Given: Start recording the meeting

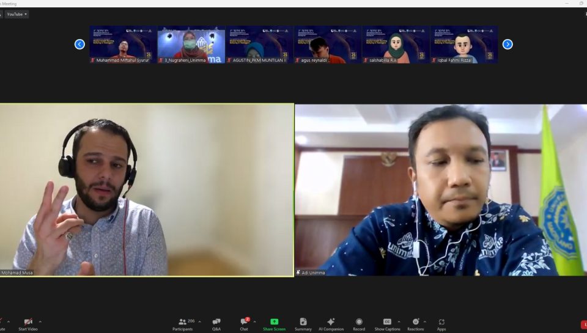Looking at the screenshot, I should click(x=359, y=324).
